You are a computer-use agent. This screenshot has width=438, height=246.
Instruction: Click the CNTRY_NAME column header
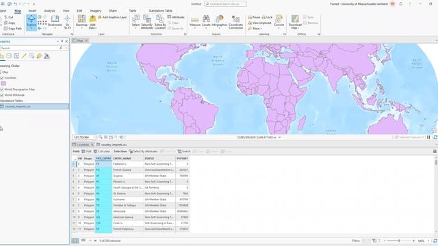[128, 159]
